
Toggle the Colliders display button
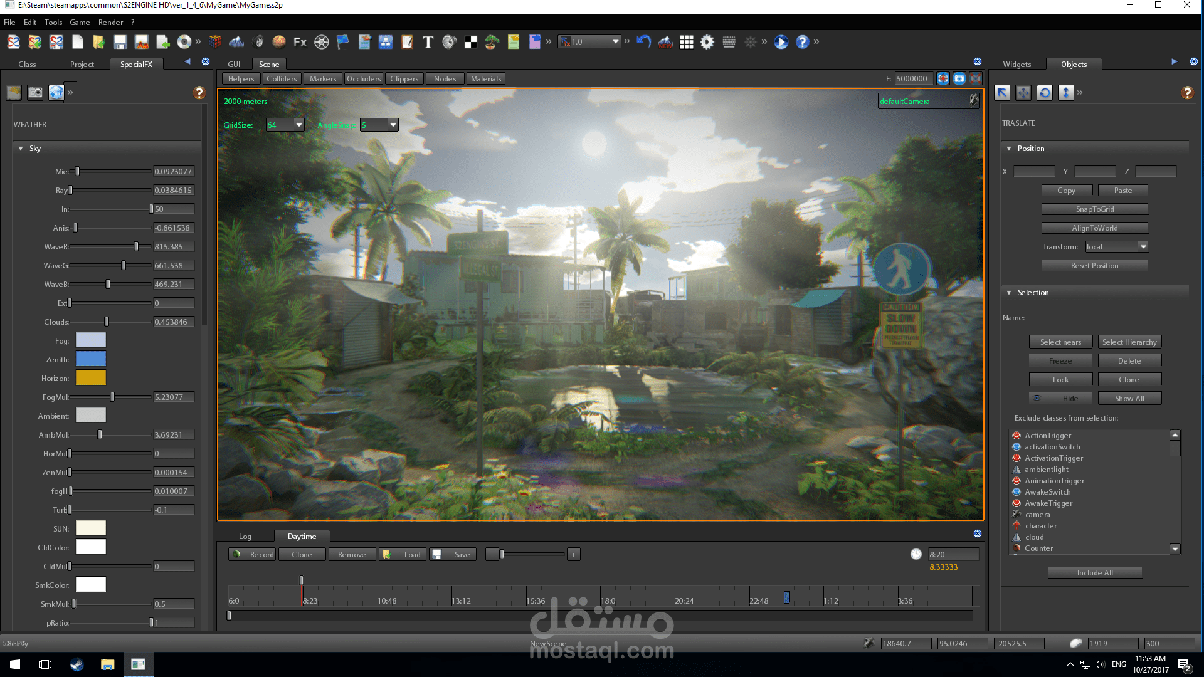click(281, 79)
